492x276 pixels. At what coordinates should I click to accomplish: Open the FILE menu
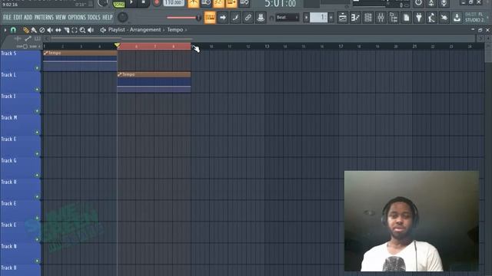[x=7, y=17]
